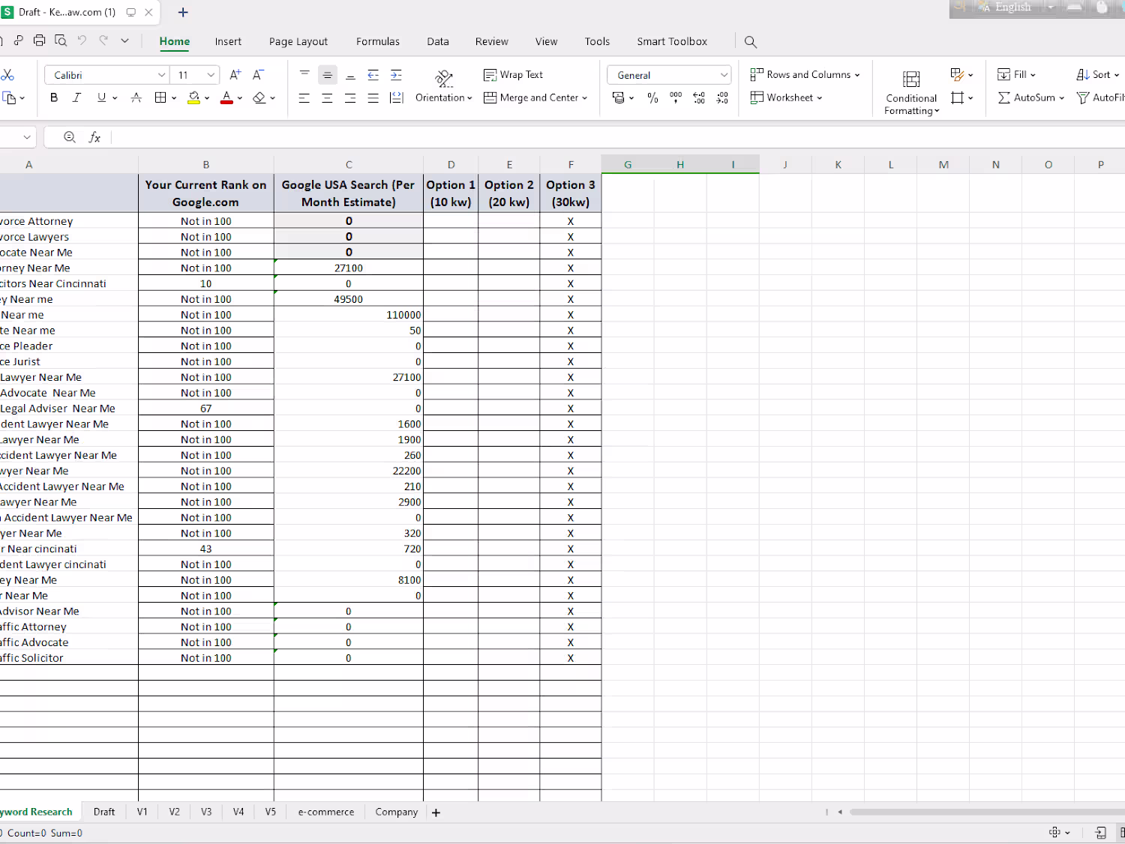
Task: Click the Sort button
Action: click(x=1098, y=75)
